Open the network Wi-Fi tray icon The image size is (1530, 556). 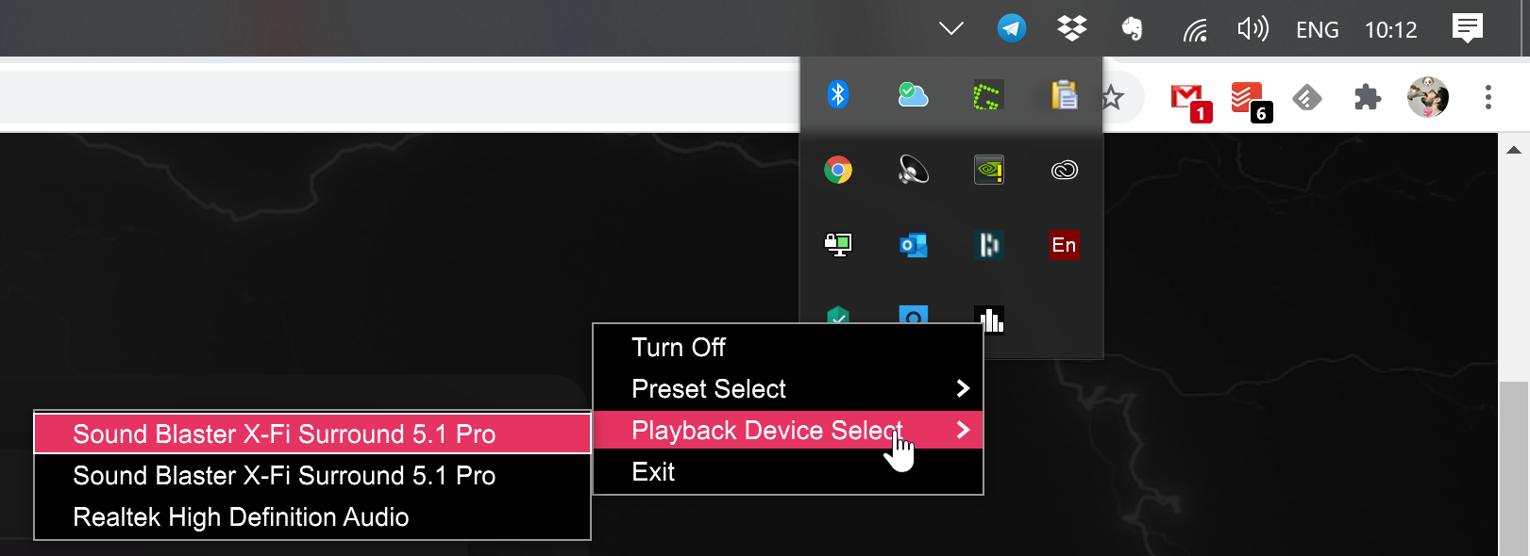pyautogui.click(x=1195, y=30)
